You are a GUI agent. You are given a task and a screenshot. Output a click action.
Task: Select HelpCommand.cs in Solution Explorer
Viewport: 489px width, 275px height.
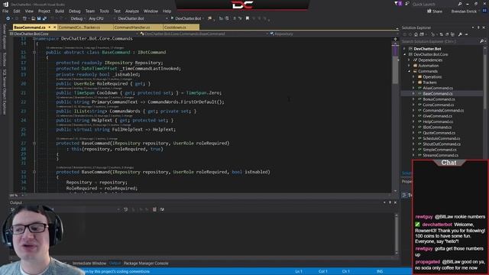(x=438, y=122)
